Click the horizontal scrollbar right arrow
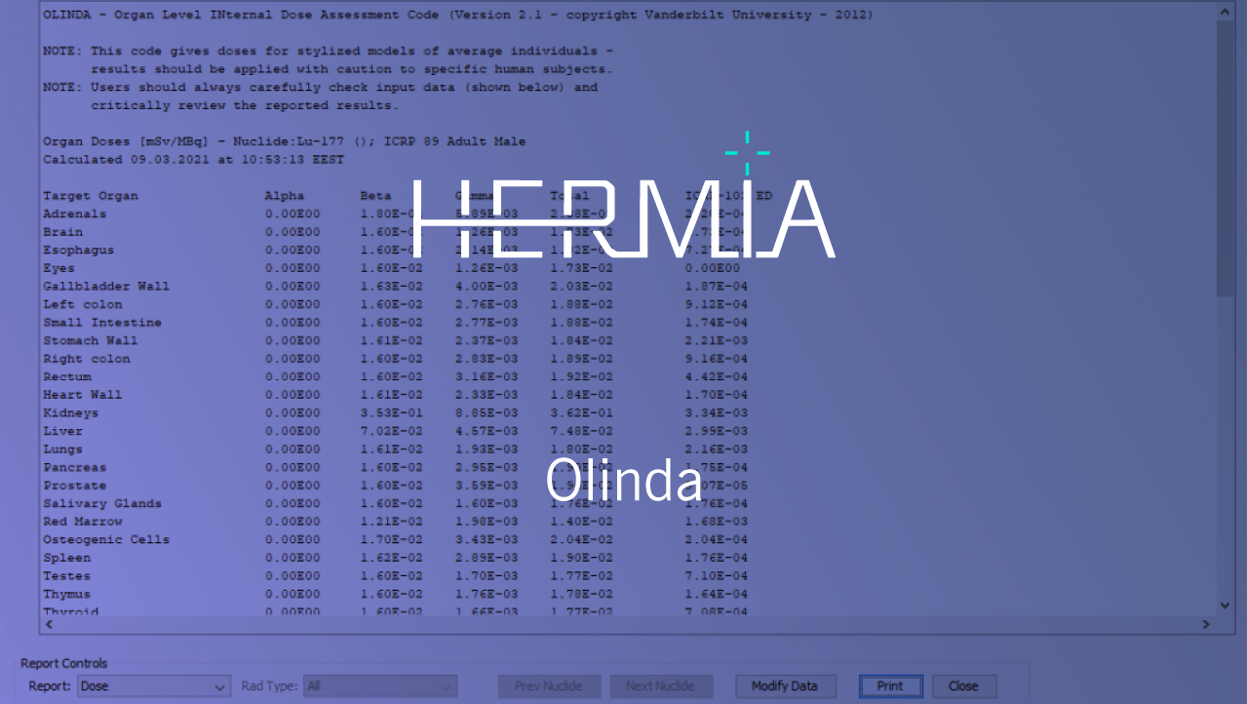1247x704 pixels. click(x=1206, y=624)
